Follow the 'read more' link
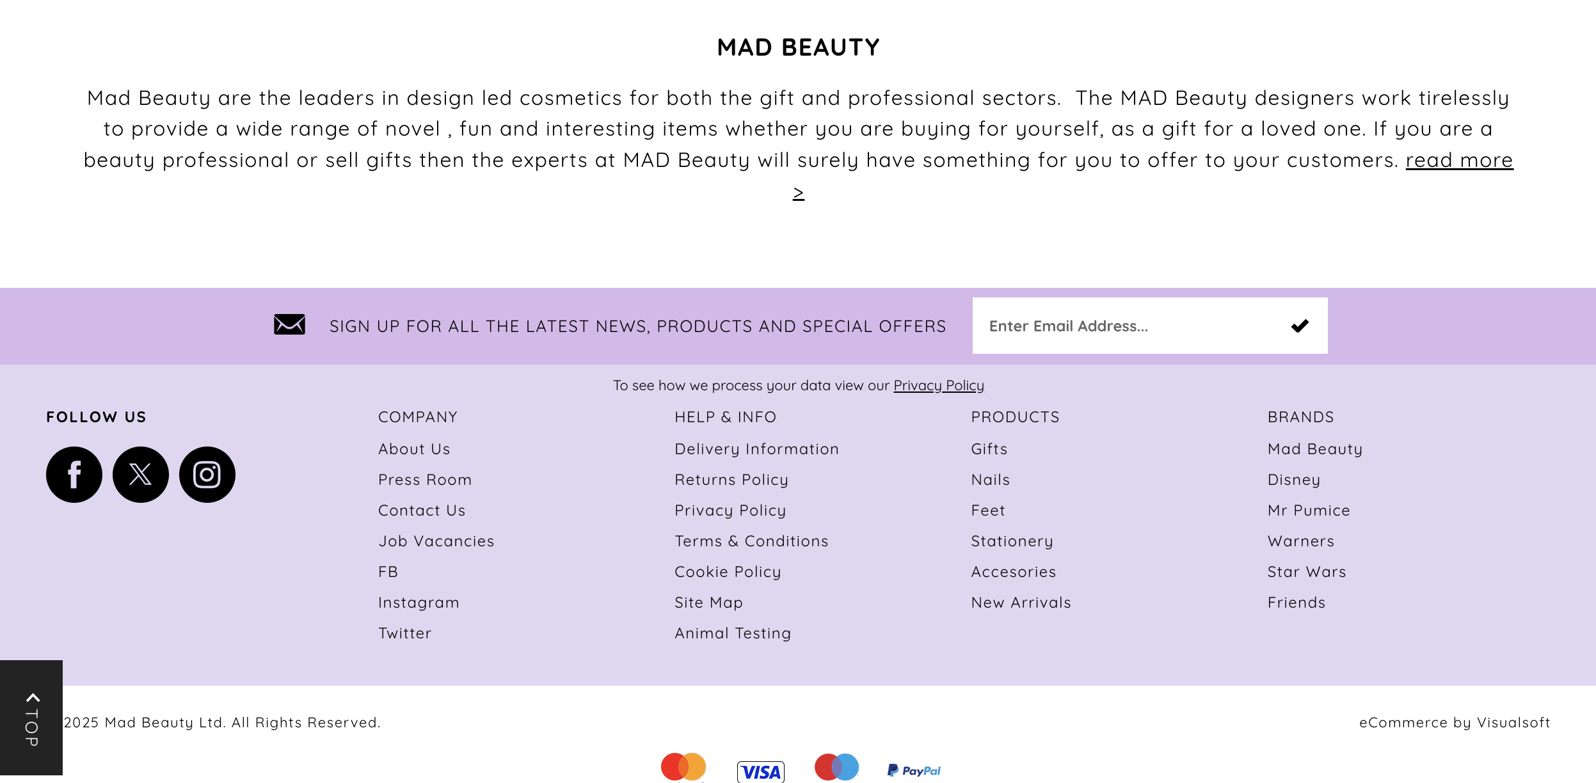 click(x=1459, y=160)
